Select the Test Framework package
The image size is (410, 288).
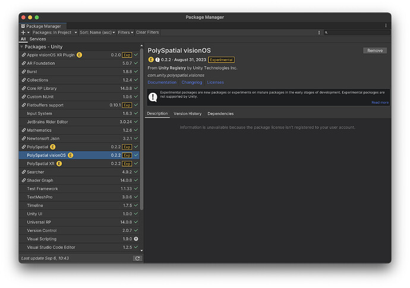coord(79,189)
